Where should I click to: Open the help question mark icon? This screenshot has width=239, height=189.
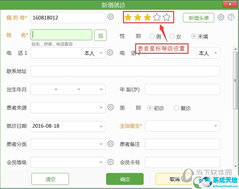[x=231, y=17]
